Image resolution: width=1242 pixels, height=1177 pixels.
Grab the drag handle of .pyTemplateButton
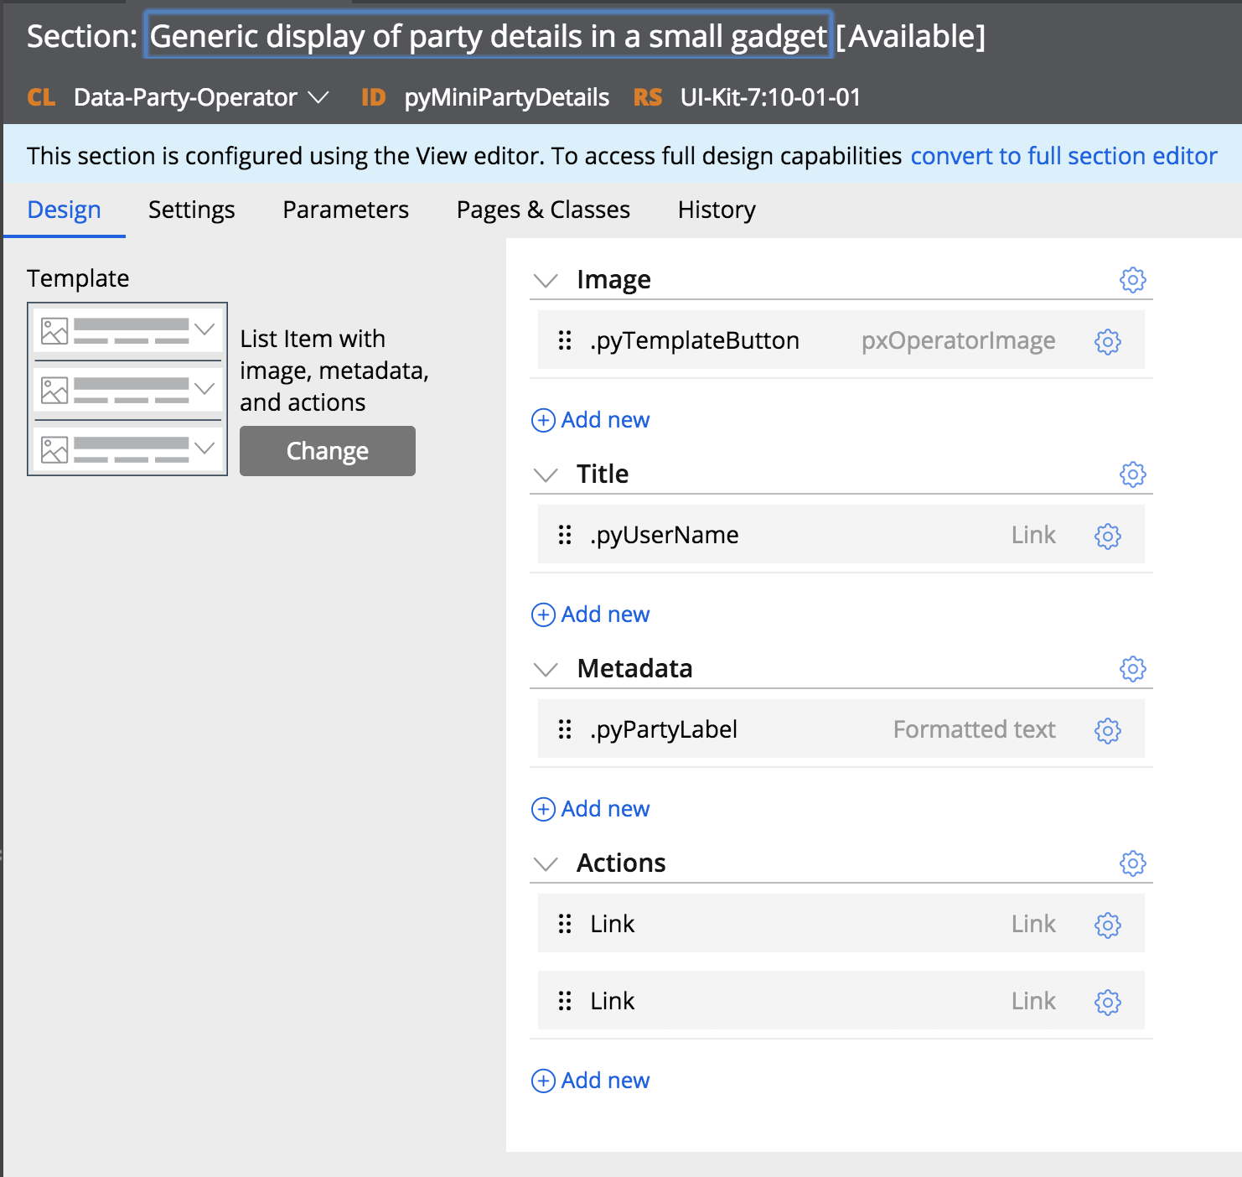(565, 341)
